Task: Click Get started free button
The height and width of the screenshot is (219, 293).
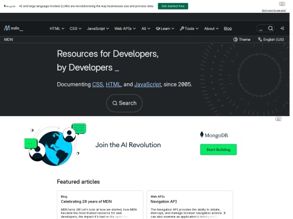Action: 173,6
